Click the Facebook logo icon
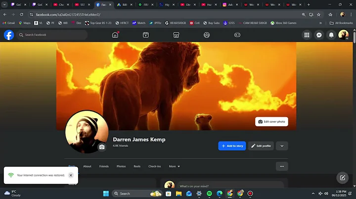The image size is (356, 199). pyautogui.click(x=9, y=35)
